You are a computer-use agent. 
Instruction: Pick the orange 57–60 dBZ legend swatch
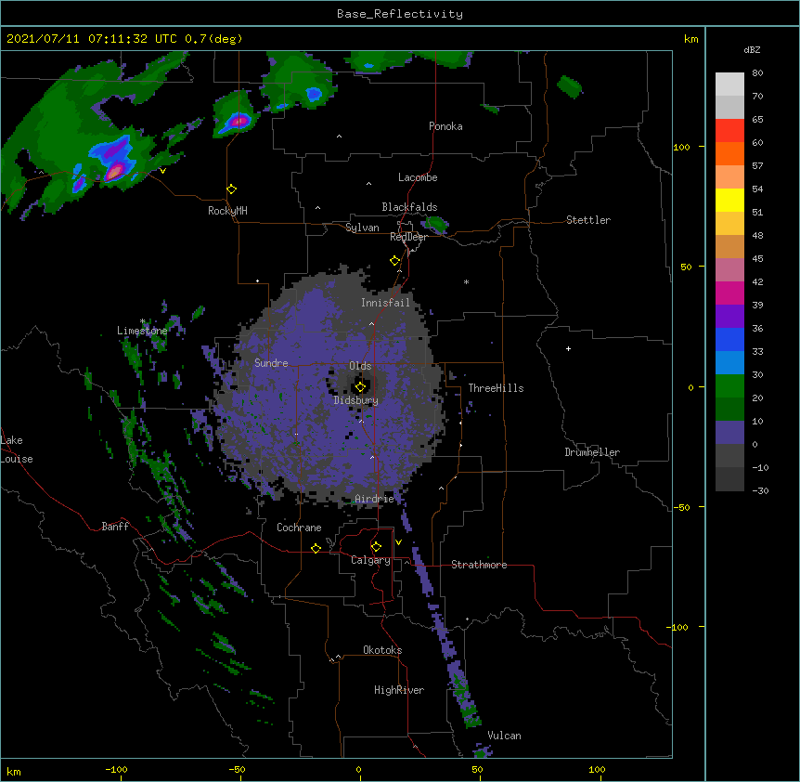tap(729, 153)
